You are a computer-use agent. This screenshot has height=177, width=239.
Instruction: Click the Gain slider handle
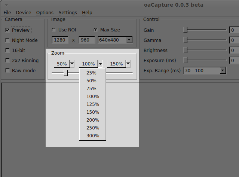coord(185,30)
